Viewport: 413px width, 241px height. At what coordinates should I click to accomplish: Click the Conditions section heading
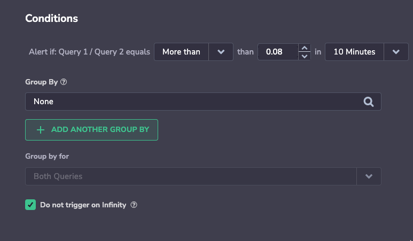pyautogui.click(x=52, y=19)
